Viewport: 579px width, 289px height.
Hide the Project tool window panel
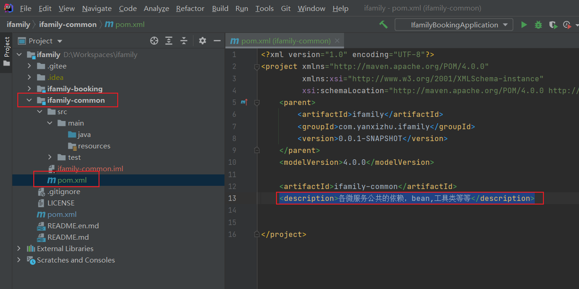coord(217,41)
